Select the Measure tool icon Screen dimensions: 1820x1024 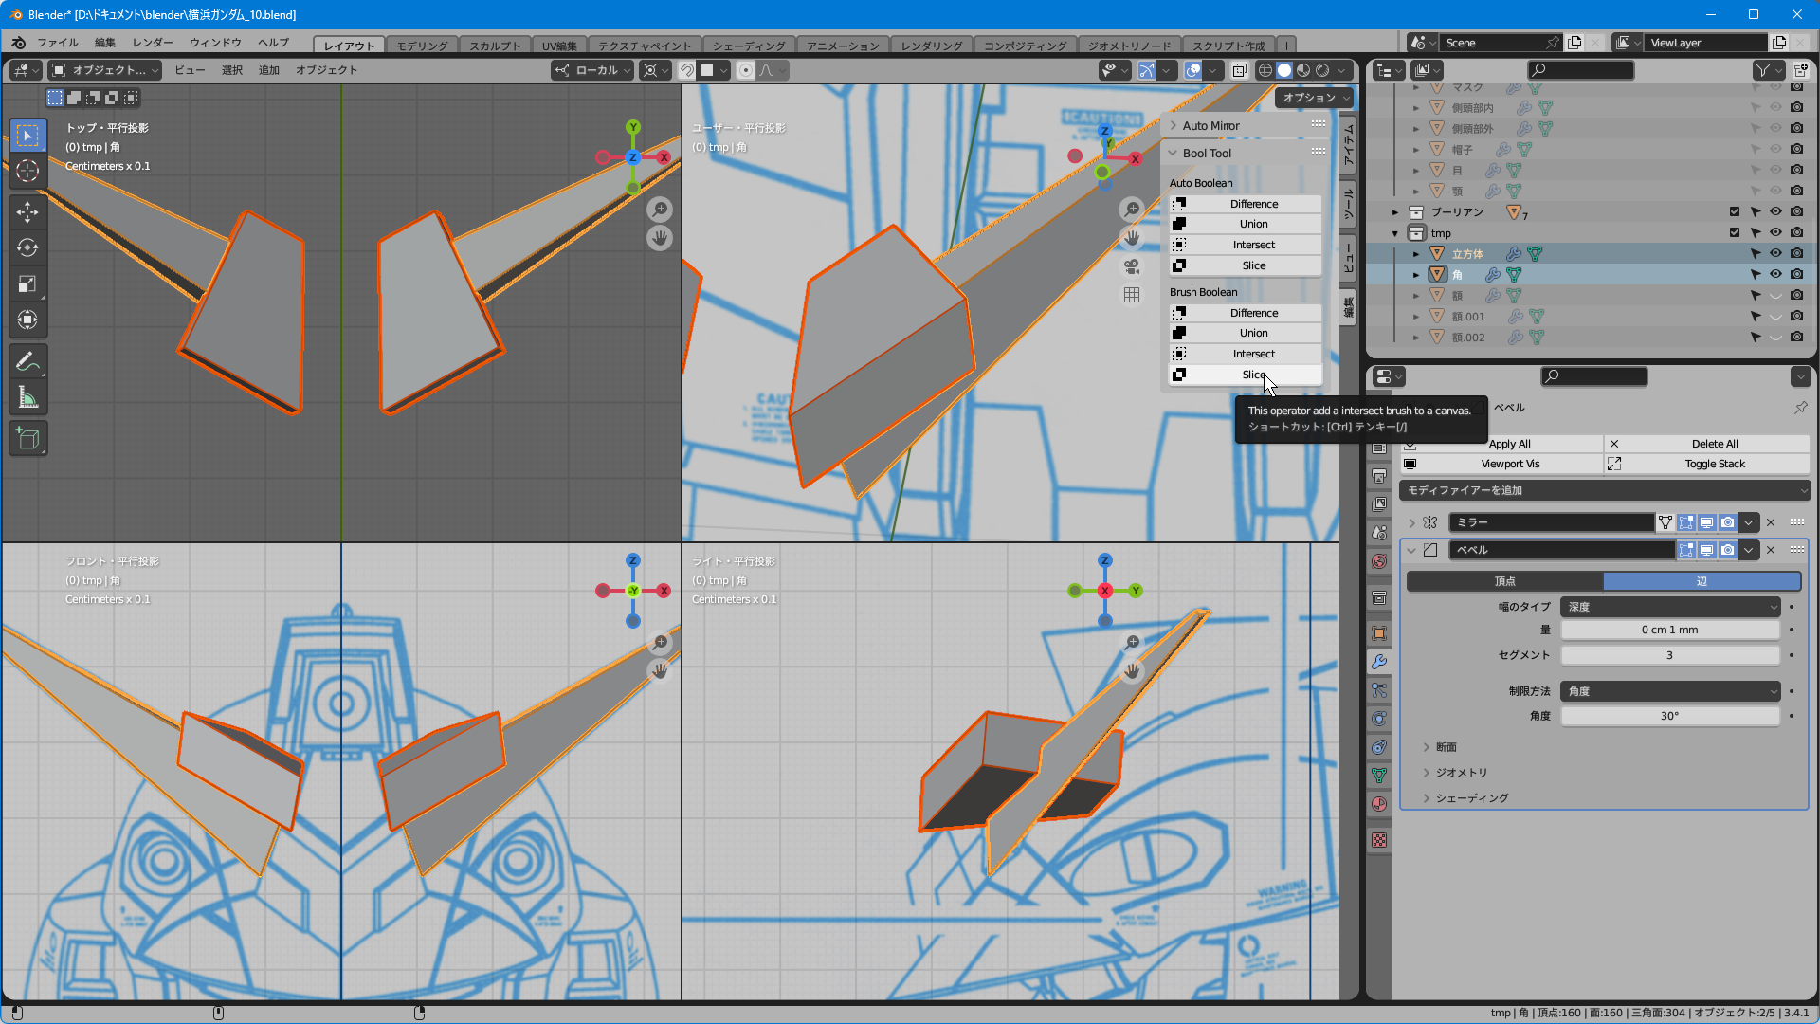tap(27, 398)
